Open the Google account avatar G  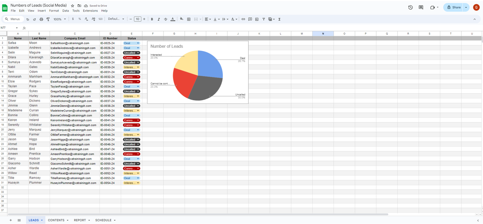point(476,7)
